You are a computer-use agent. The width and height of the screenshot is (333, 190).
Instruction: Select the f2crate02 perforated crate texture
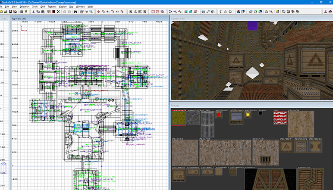301,146
